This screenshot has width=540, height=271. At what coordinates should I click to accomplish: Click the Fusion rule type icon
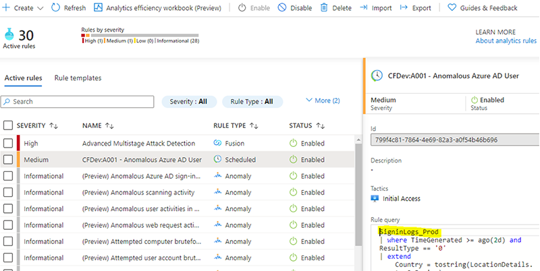217,143
